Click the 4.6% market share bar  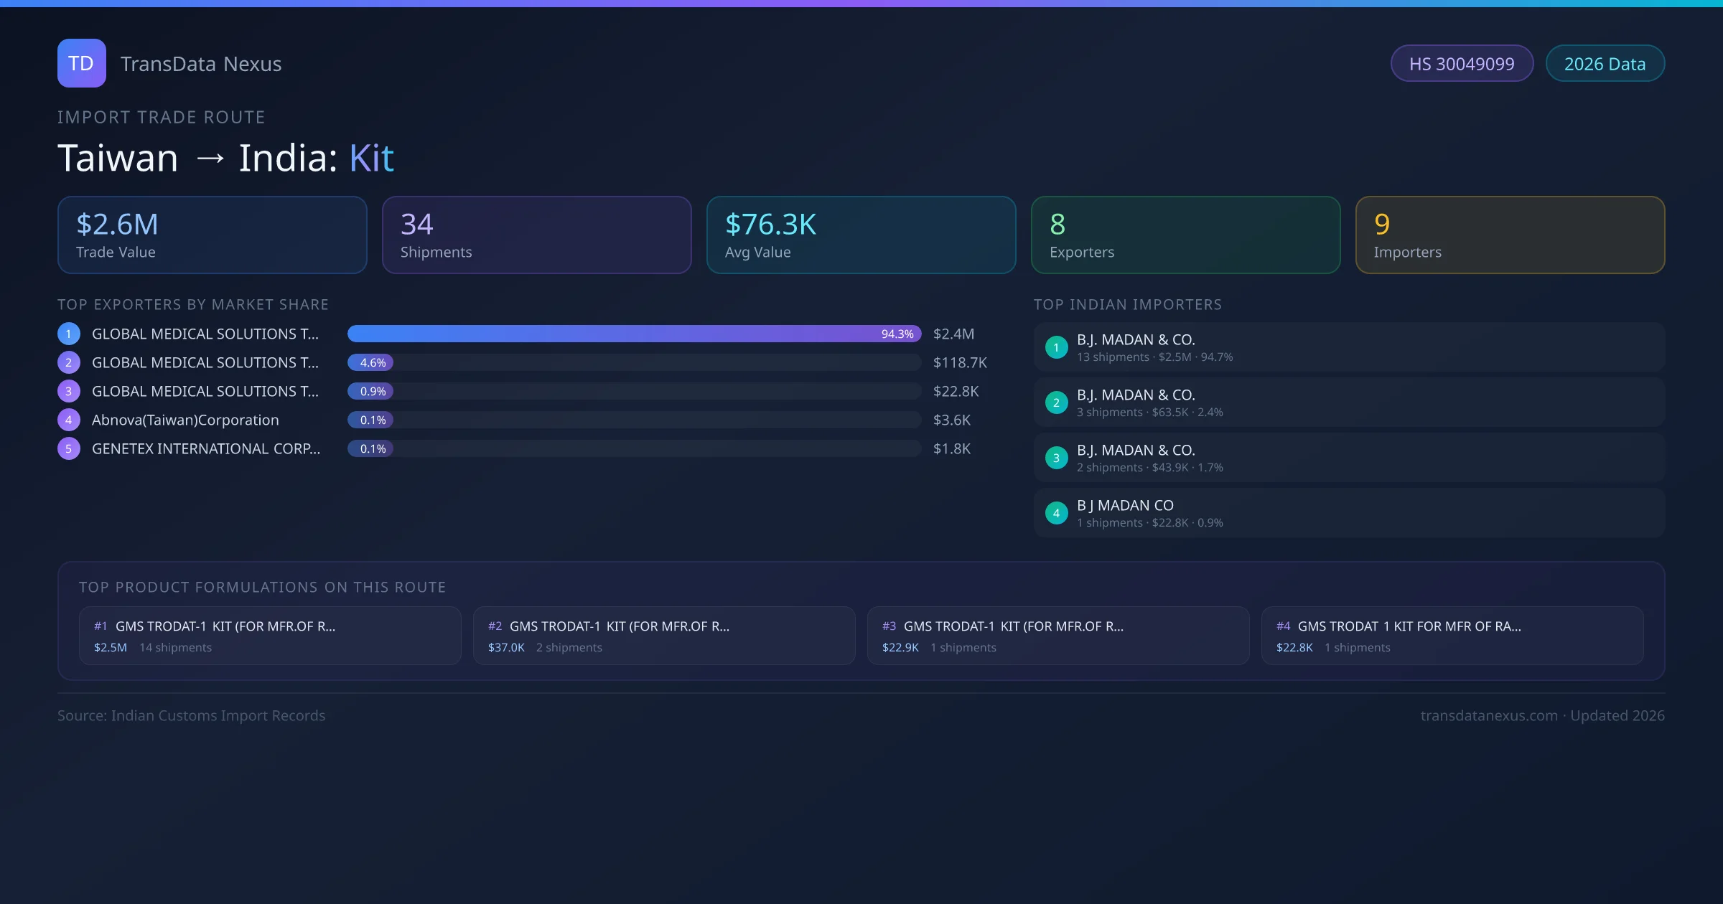[370, 362]
